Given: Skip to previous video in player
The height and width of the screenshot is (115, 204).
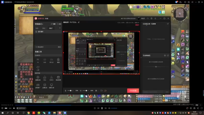Looking at the screenshot, I should (x=98, y=108).
